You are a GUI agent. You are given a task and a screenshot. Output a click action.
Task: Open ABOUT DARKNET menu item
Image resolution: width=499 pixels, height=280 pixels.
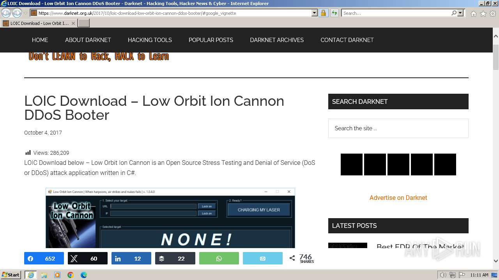(x=88, y=40)
